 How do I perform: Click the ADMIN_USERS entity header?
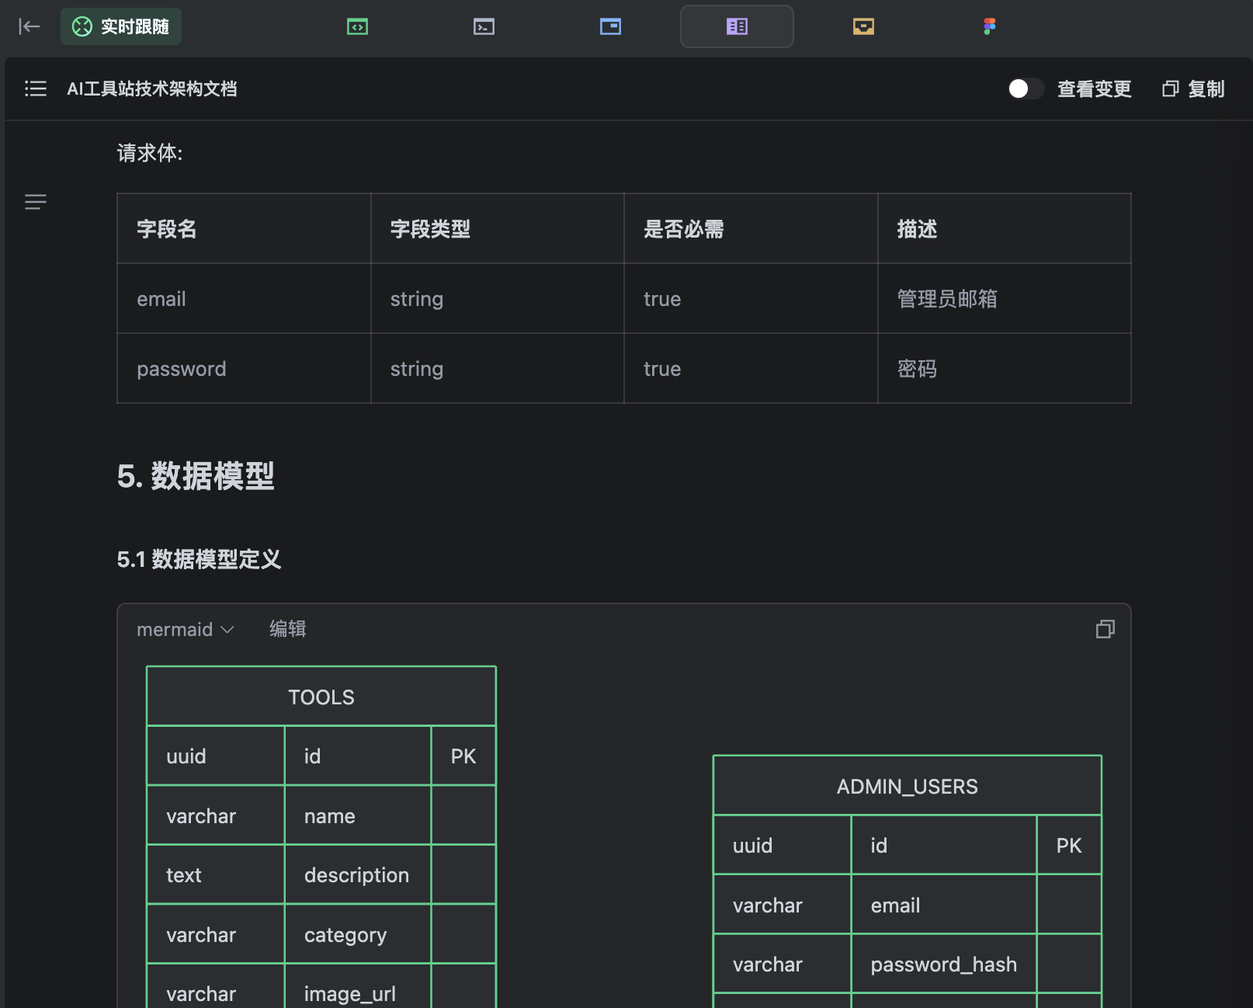click(907, 786)
